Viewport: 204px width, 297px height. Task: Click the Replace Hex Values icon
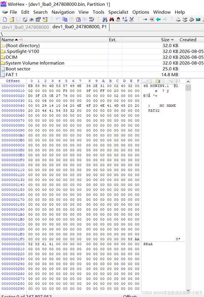(x=132, y=19)
